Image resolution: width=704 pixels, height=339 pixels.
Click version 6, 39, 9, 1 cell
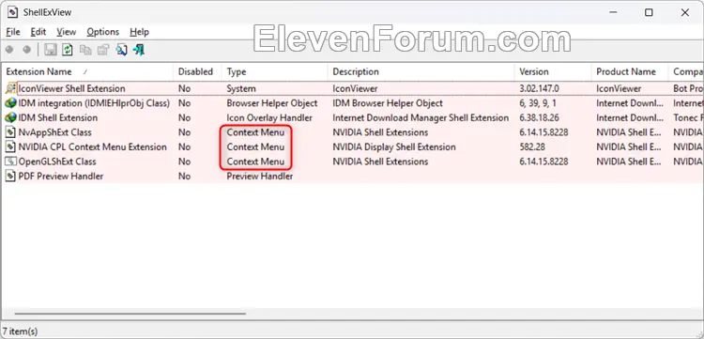(x=538, y=103)
